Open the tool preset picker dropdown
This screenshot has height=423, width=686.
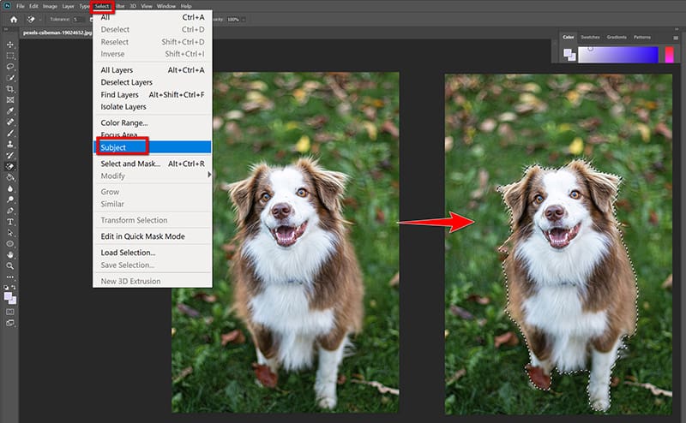(41, 19)
